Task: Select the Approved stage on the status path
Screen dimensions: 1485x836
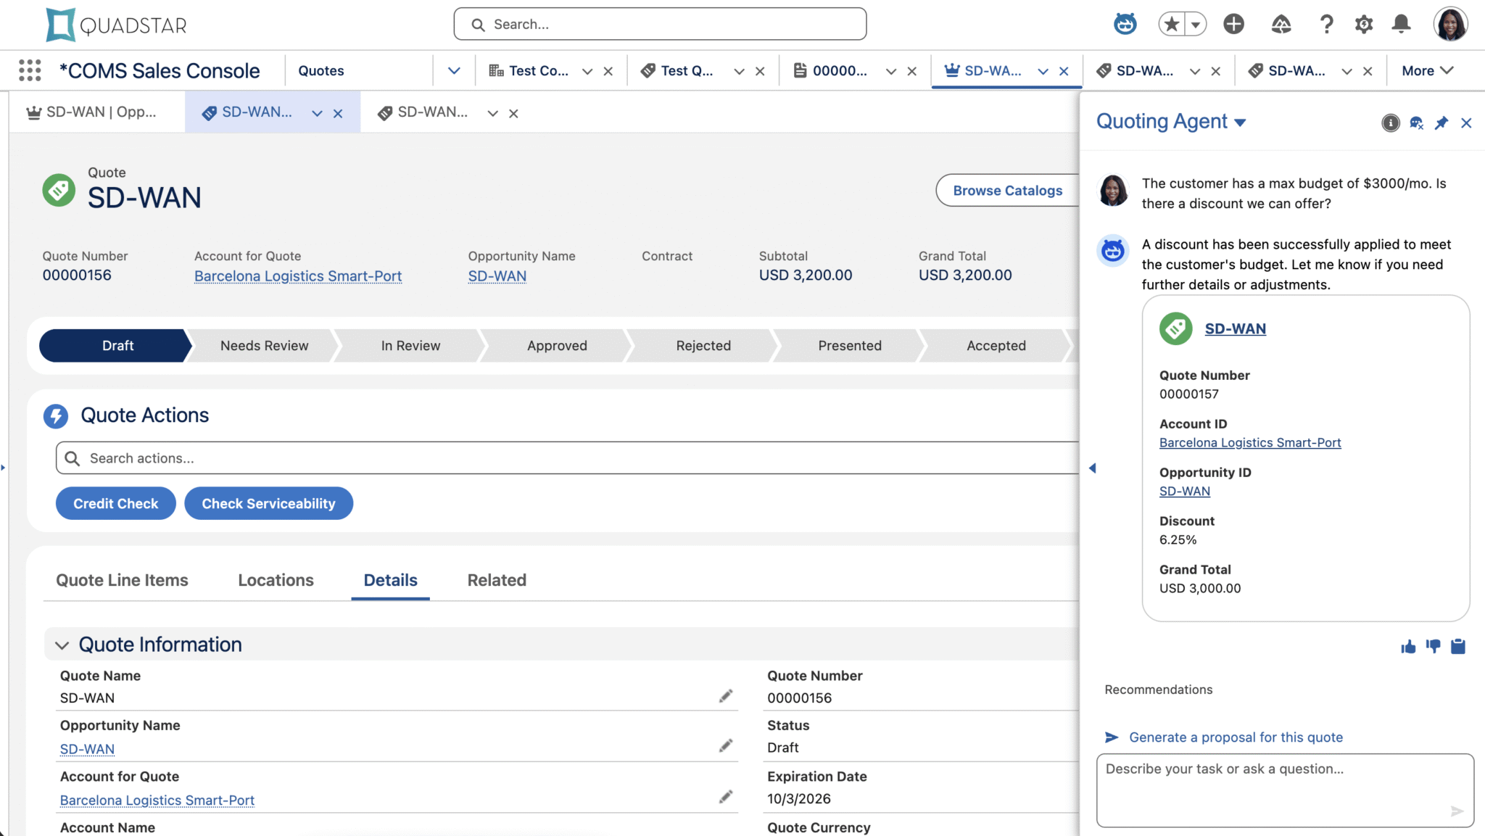Action: click(x=557, y=346)
